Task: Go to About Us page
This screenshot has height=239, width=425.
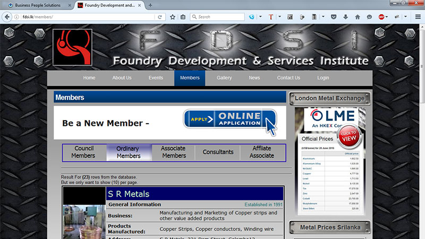Action: 122,78
